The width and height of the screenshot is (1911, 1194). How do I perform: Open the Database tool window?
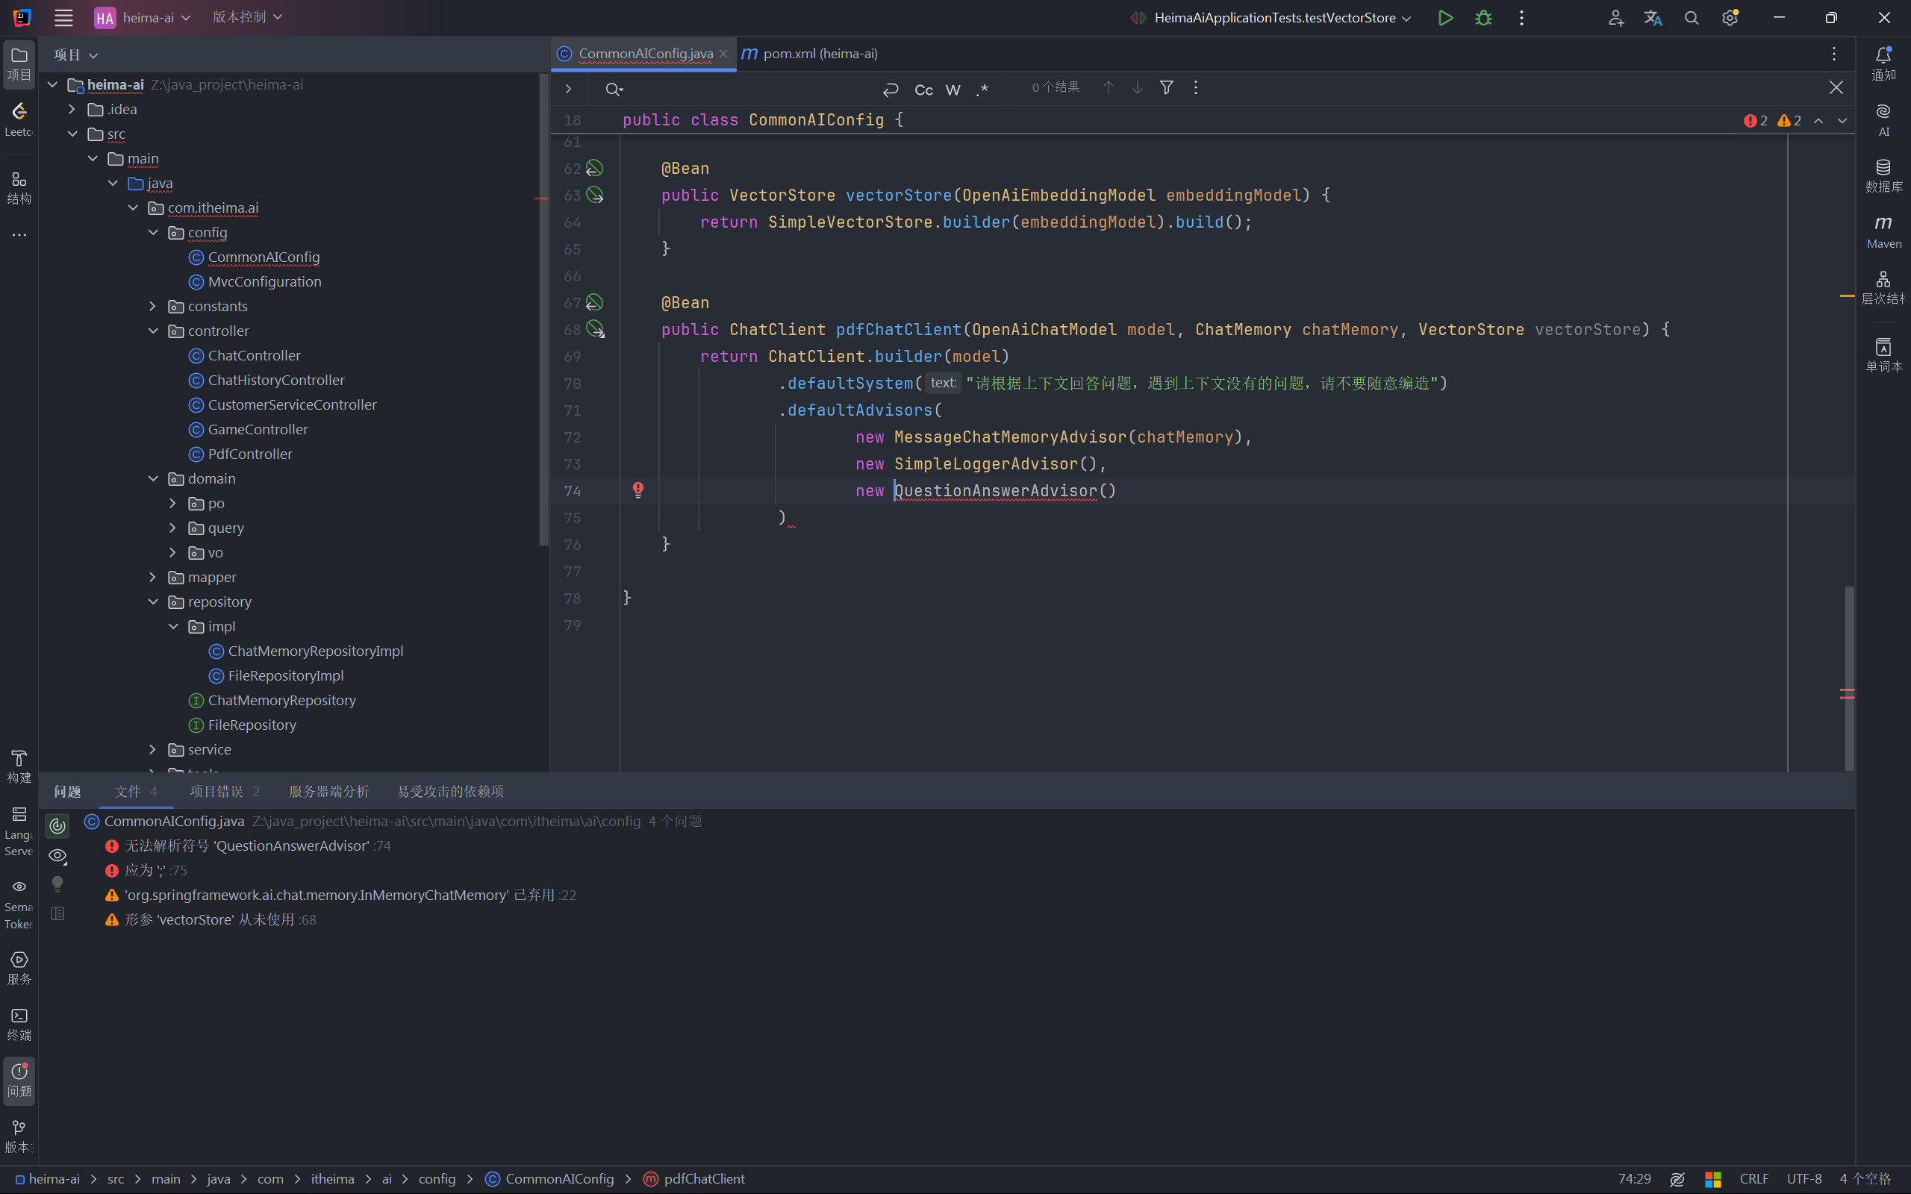pyautogui.click(x=1883, y=175)
